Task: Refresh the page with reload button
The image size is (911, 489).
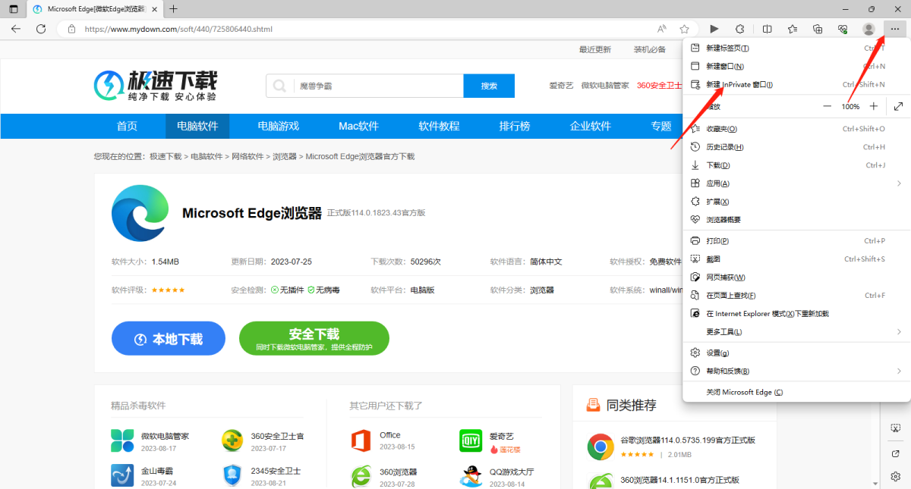Action: (41, 29)
